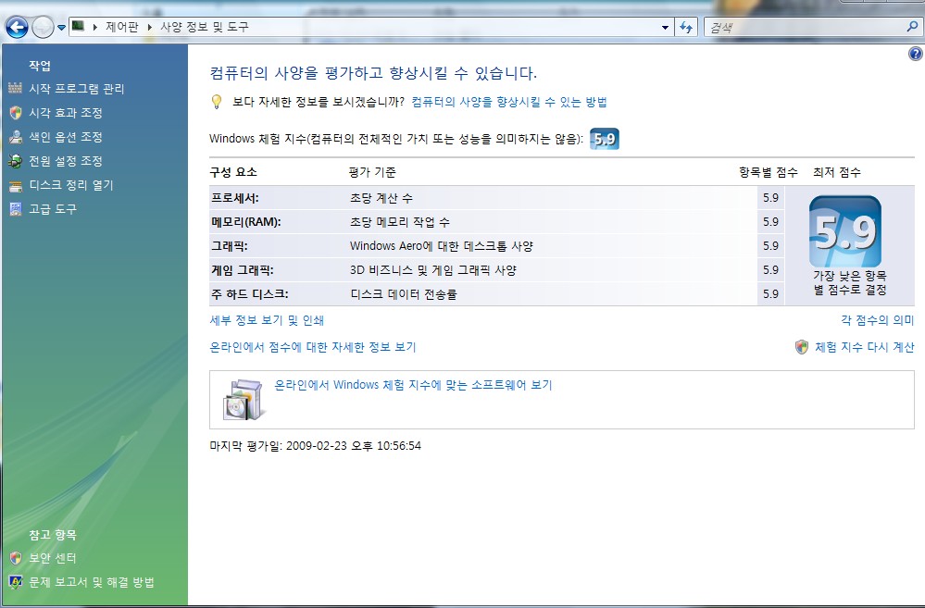Image resolution: width=925 pixels, height=608 pixels.
Task: Click the control panel icon in address bar
Action: pos(79,26)
